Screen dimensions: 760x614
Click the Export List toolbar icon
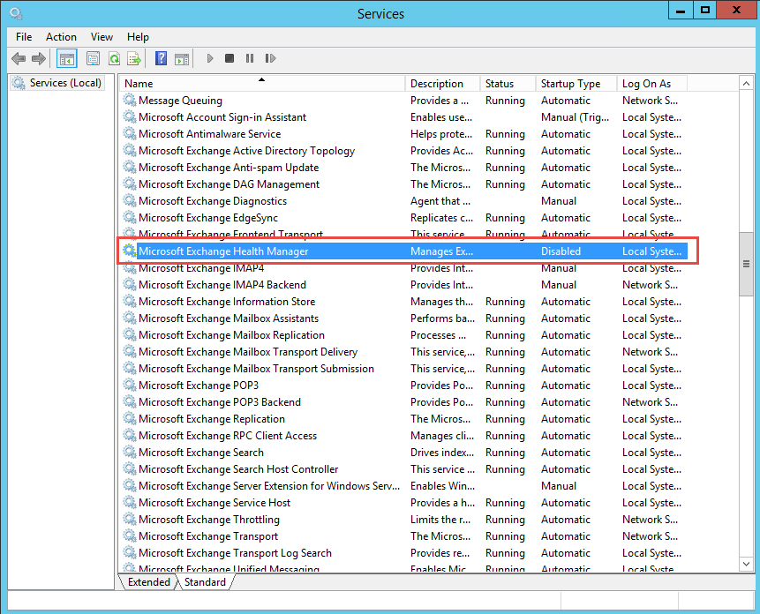pyautogui.click(x=134, y=58)
